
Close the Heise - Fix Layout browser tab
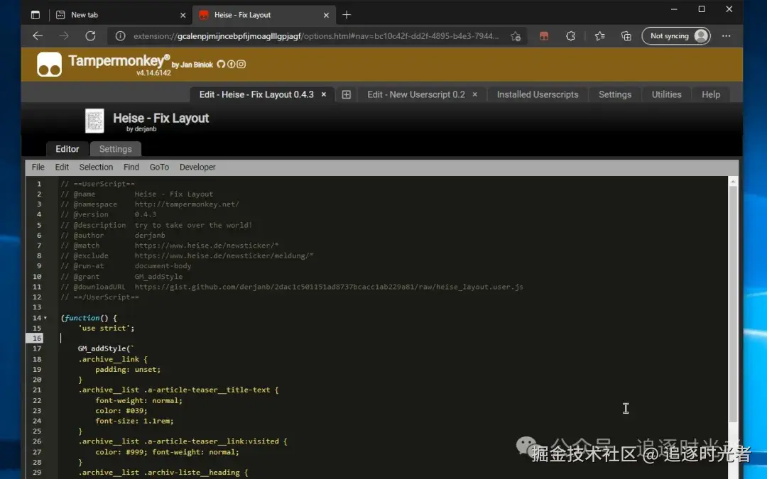click(326, 15)
